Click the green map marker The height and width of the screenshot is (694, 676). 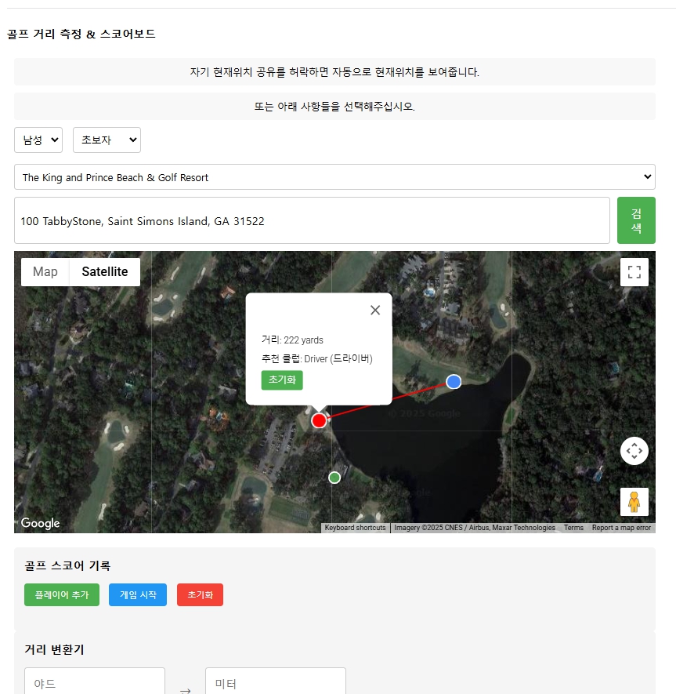tap(334, 478)
